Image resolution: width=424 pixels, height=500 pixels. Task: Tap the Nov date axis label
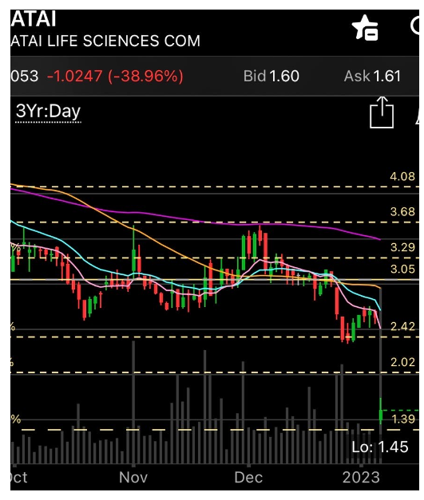coord(133,478)
